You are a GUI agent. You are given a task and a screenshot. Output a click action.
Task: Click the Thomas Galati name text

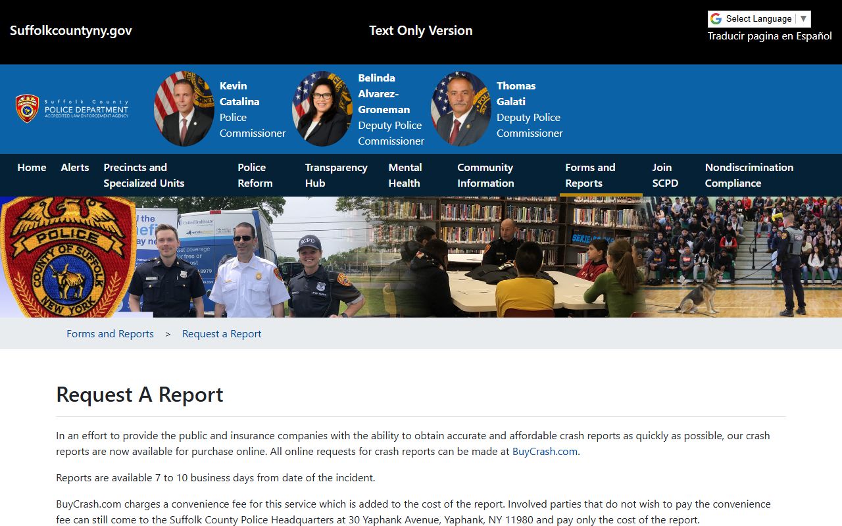(516, 94)
